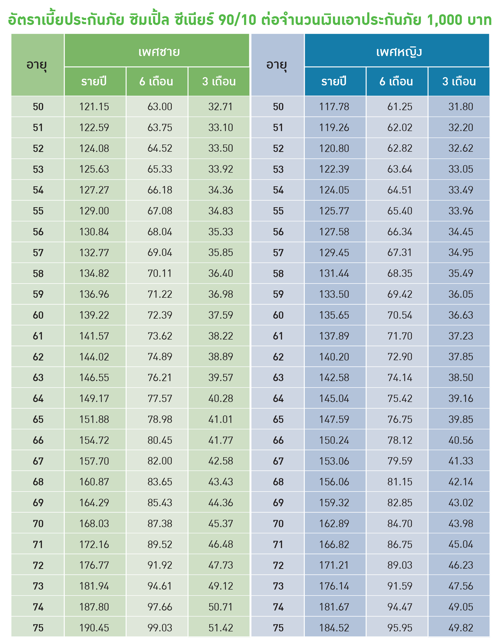
Task: Click the cell showing 171.21
Action: point(334,565)
